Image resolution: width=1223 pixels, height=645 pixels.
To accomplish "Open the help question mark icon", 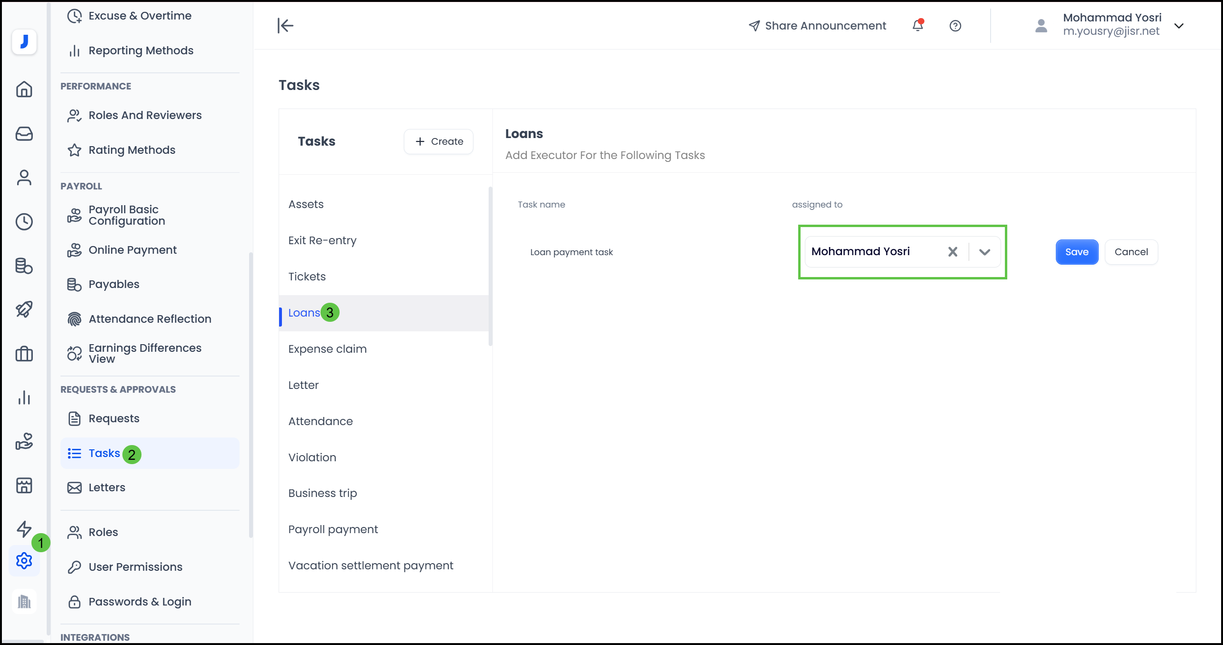I will [x=955, y=26].
